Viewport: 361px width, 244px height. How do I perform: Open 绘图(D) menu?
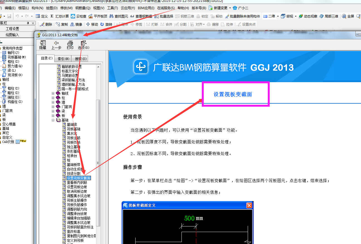pyautogui.click(x=52, y=8)
